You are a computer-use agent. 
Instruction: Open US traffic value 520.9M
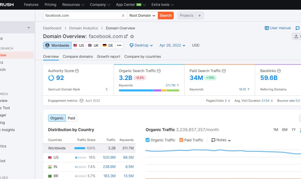coord(109,157)
